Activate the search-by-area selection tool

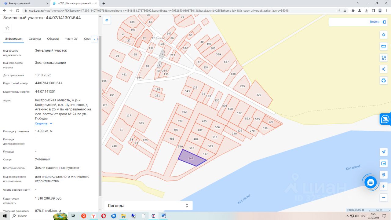point(384,58)
